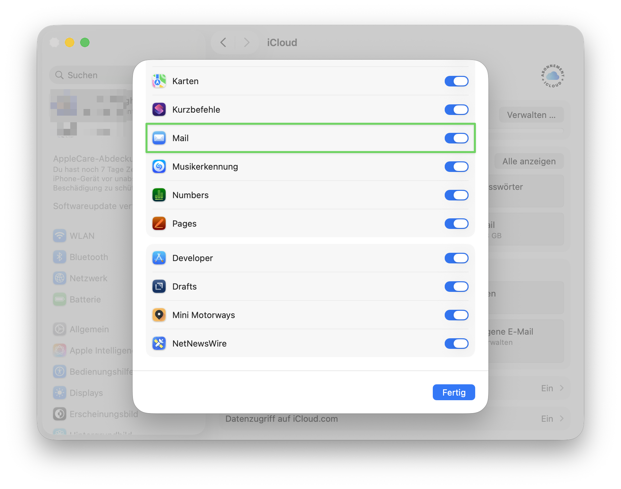This screenshot has width=621, height=489.
Task: Click the Kurzbefehle app icon
Action: (x=159, y=110)
